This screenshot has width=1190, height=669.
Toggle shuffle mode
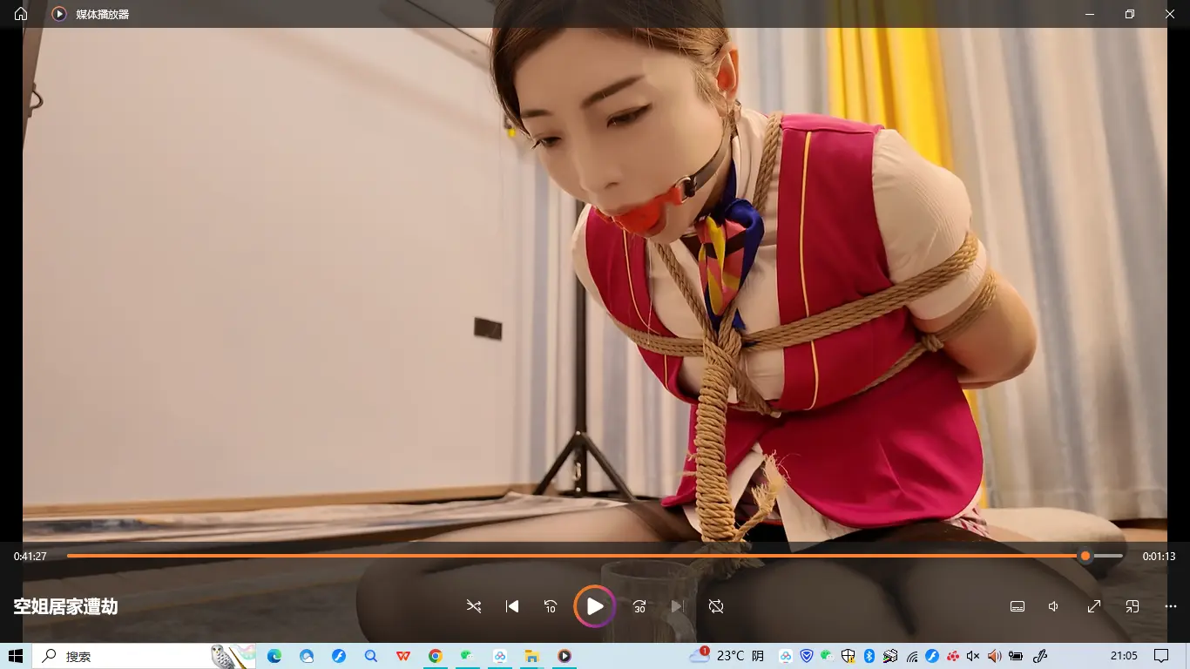pos(474,606)
